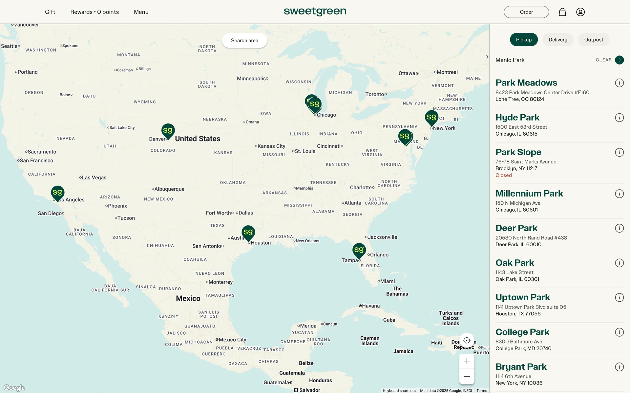Screen dimensions: 630x393
Task: Click the Search area button
Action: tap(244, 41)
